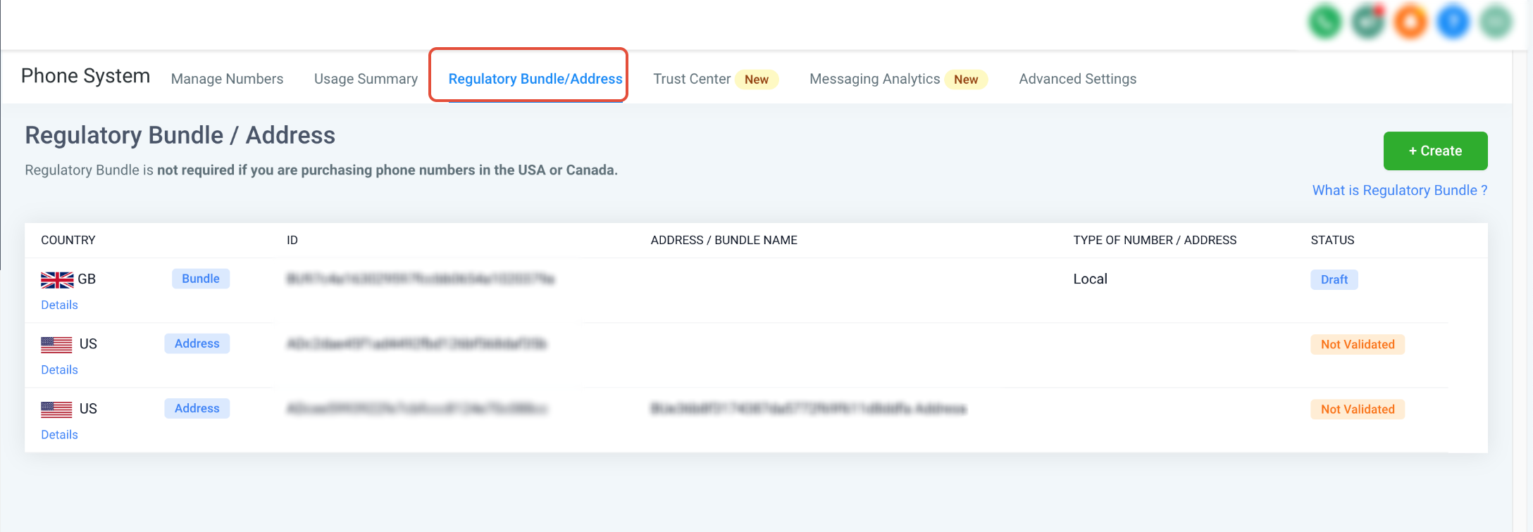Click the Phone System heading
This screenshot has width=1533, height=532.
(x=85, y=76)
